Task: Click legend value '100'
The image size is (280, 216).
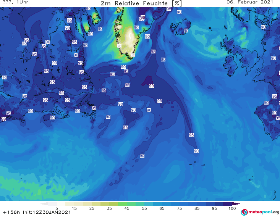Action: tap(232, 208)
